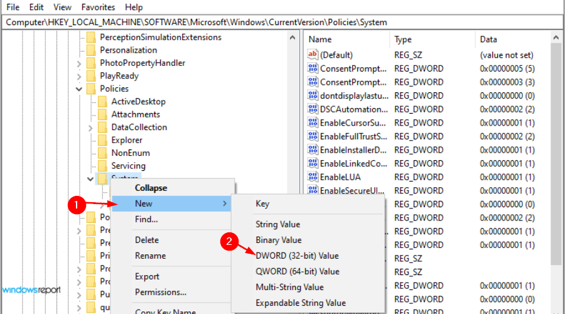Viewport: 565px width, 314px height.
Task: Select the Attachments folder icon
Action: [x=103, y=115]
